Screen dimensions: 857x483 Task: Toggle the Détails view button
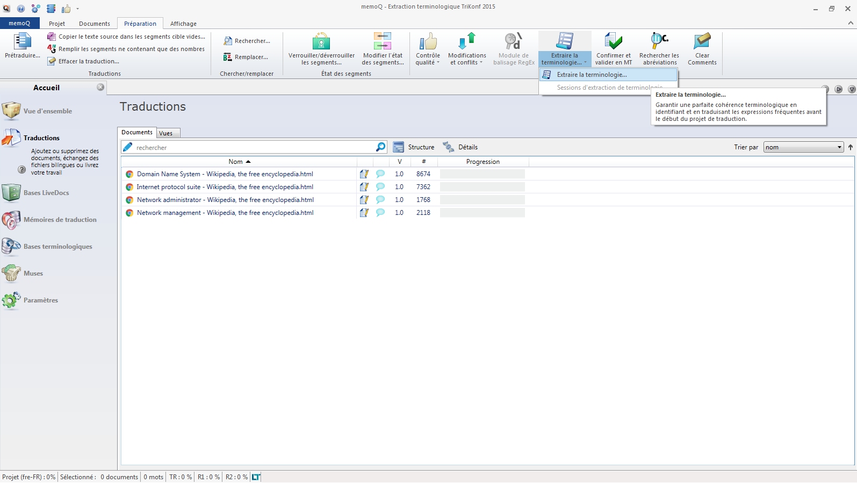click(460, 147)
